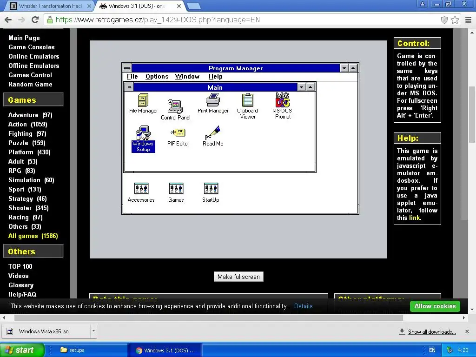Open the cookie Details link
Image resolution: width=476 pixels, height=357 pixels.
[303, 306]
